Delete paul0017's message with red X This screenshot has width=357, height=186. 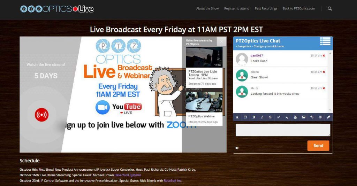tap(324, 55)
